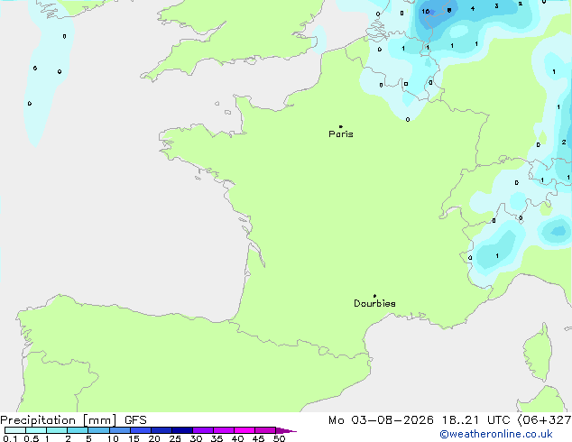
Task: Click the 10 precipitation value over Netherlands
Action: pyautogui.click(x=425, y=12)
